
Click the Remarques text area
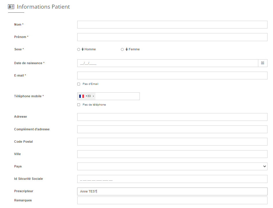tap(172, 201)
